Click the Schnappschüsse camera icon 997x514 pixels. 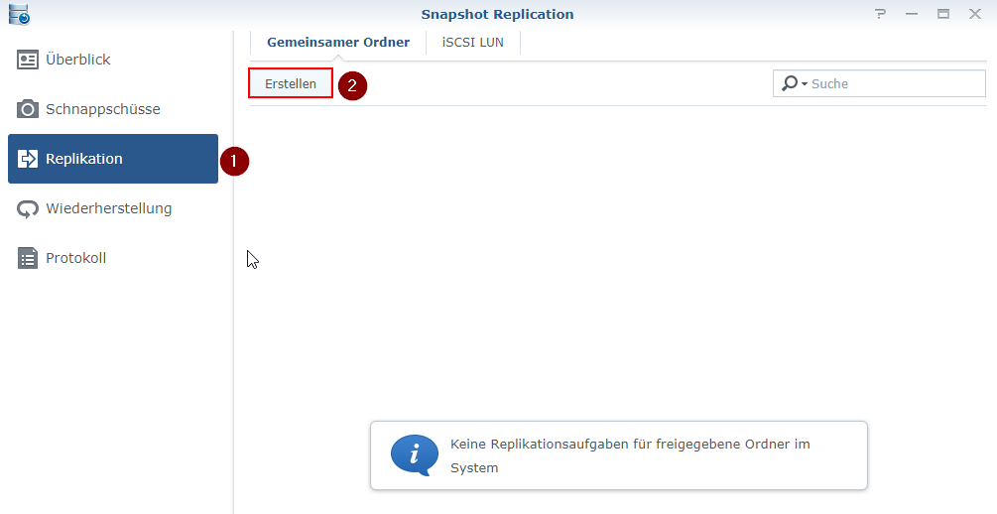click(28, 109)
